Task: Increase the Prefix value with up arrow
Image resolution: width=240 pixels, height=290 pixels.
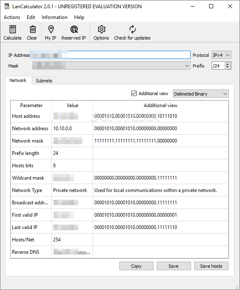Action: pyautogui.click(x=228, y=64)
